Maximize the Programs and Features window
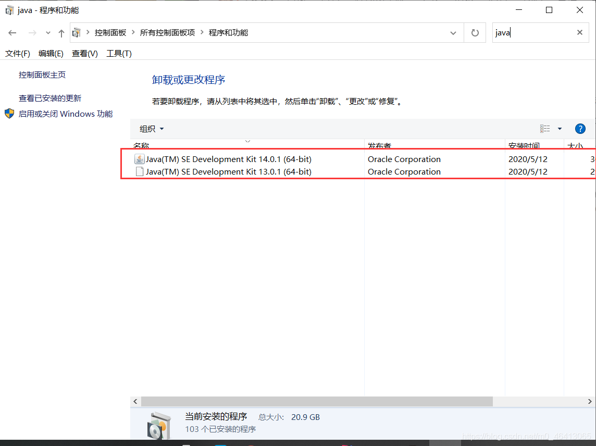This screenshot has width=596, height=446. (x=549, y=10)
